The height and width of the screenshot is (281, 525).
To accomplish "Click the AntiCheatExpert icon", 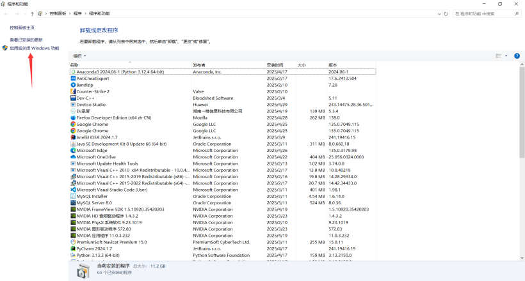I will [x=73, y=79].
